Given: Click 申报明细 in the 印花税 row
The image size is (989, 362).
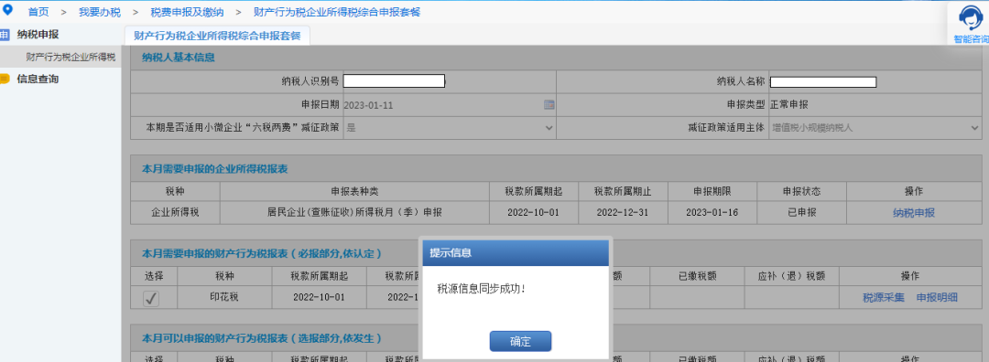Looking at the screenshot, I should click(x=937, y=297).
